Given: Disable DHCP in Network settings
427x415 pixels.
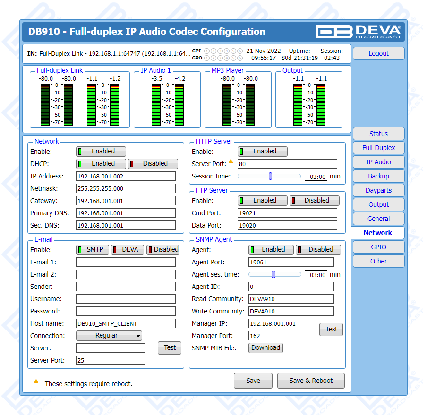Looking at the screenshot, I should point(153,164).
